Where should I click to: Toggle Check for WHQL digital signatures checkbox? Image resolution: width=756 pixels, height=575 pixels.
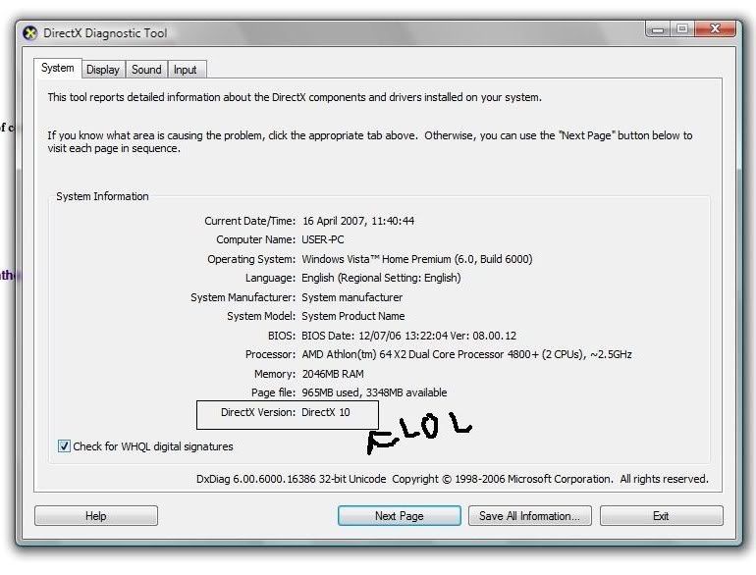pyautogui.click(x=64, y=445)
